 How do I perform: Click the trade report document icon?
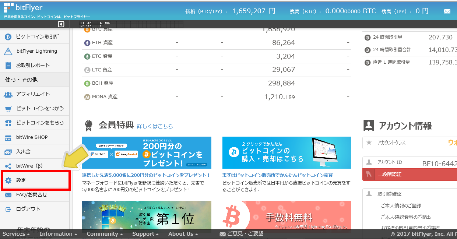[8, 66]
